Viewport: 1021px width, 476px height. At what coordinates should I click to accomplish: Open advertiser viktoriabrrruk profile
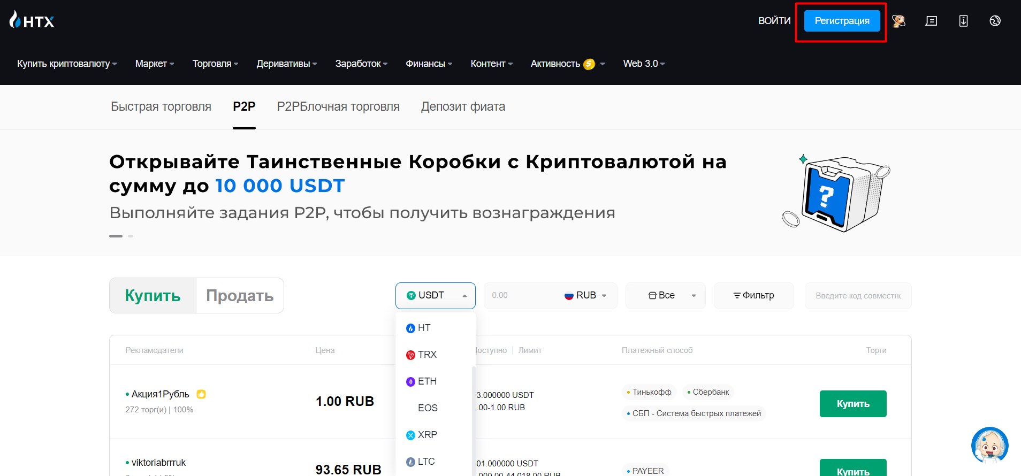click(x=158, y=463)
